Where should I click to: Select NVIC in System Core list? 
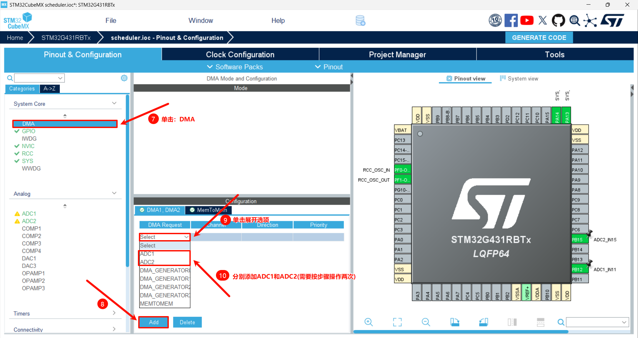click(28, 146)
